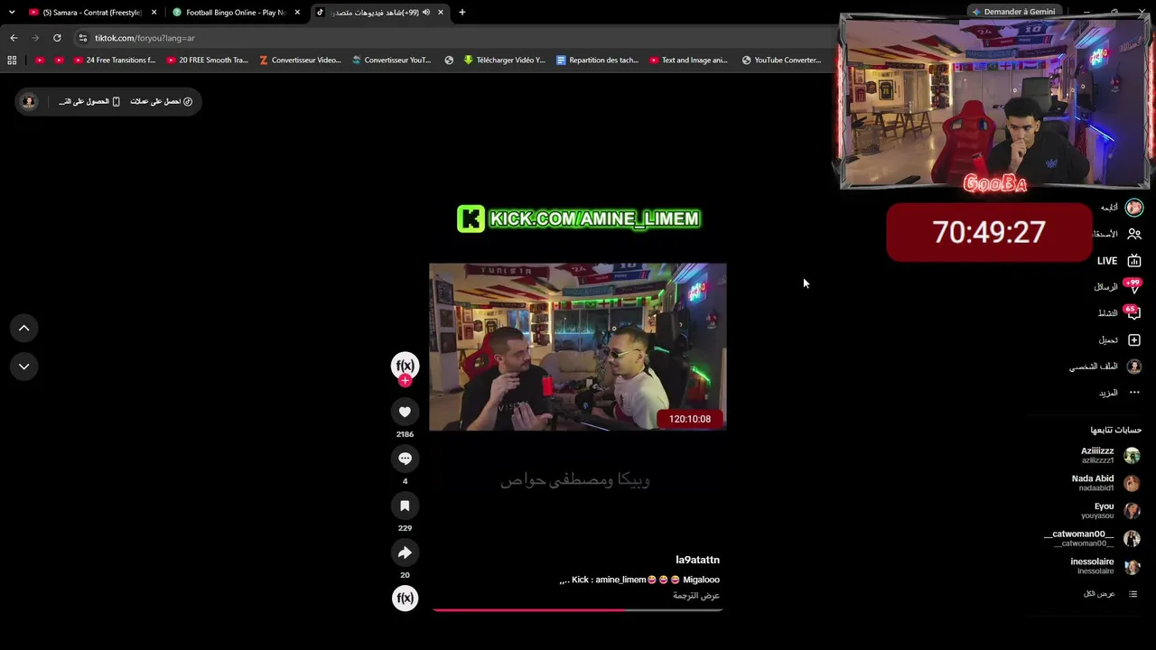
Task: Click 'Demander à Gemini' button
Action: point(1012,12)
